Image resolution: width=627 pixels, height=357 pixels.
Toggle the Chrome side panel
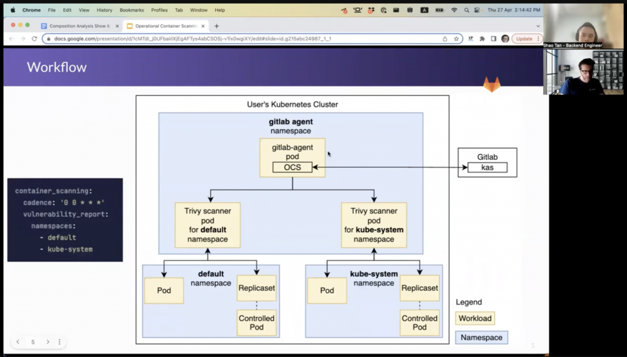click(x=494, y=39)
